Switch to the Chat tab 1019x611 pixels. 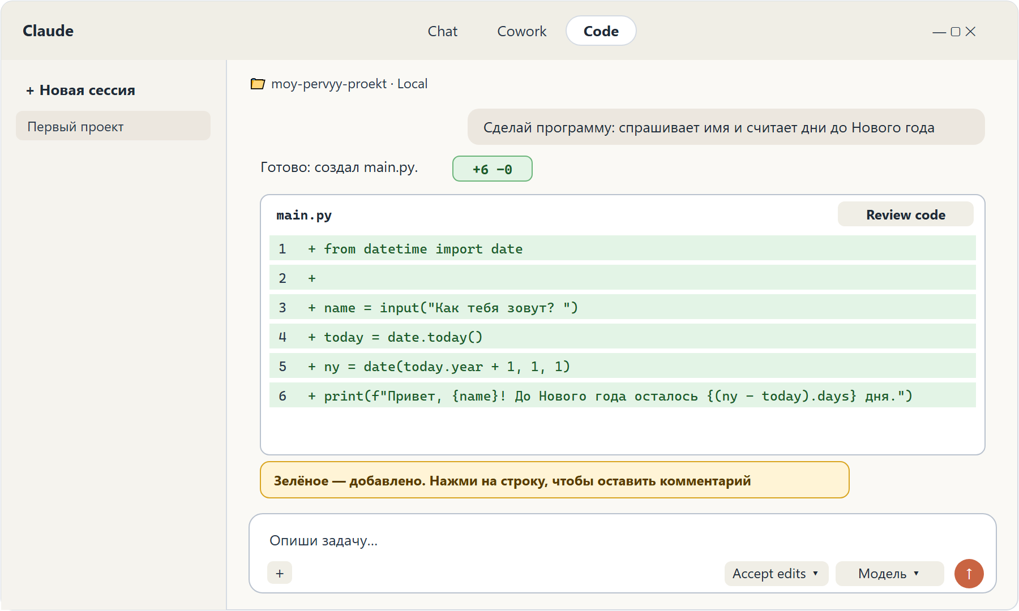442,31
